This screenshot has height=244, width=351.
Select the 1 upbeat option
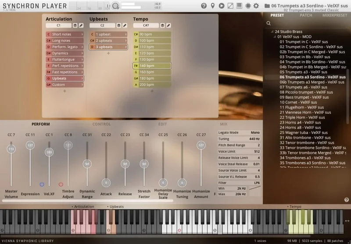tap(108, 35)
